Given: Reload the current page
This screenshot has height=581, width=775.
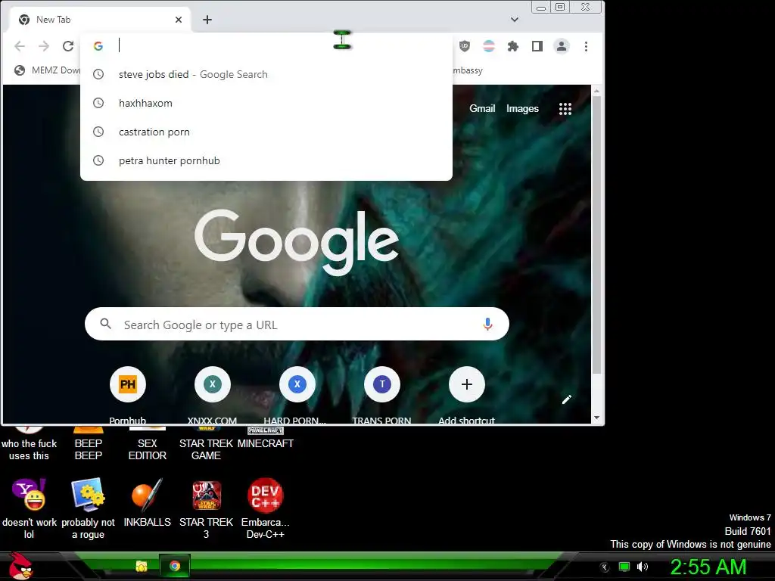Looking at the screenshot, I should pos(68,46).
